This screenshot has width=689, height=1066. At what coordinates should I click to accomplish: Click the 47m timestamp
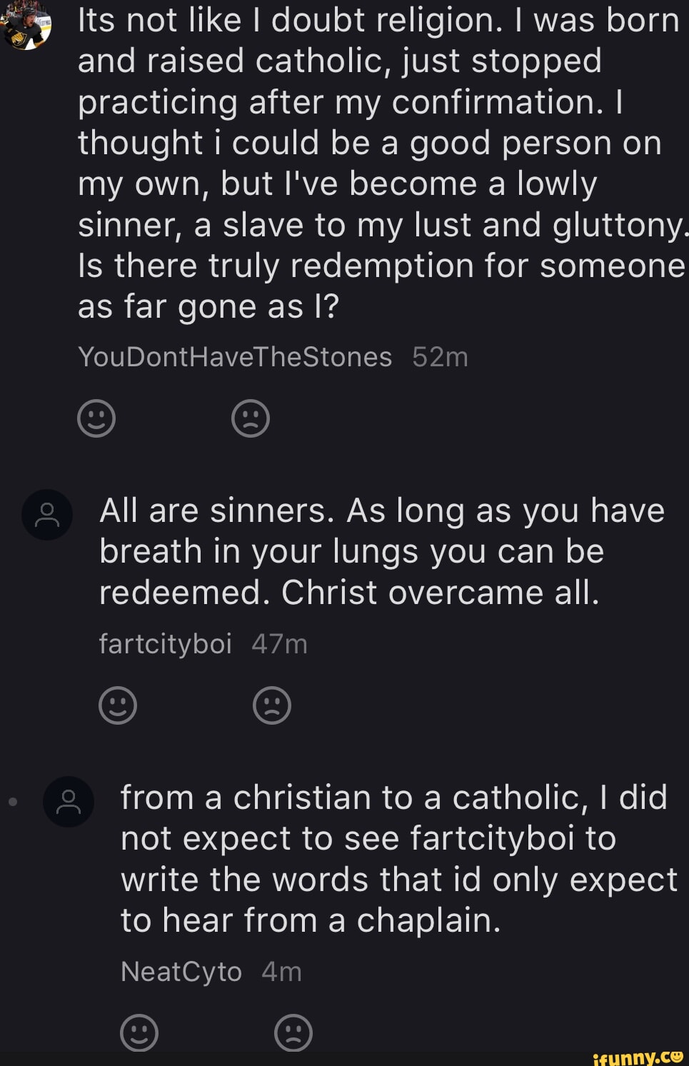[279, 644]
